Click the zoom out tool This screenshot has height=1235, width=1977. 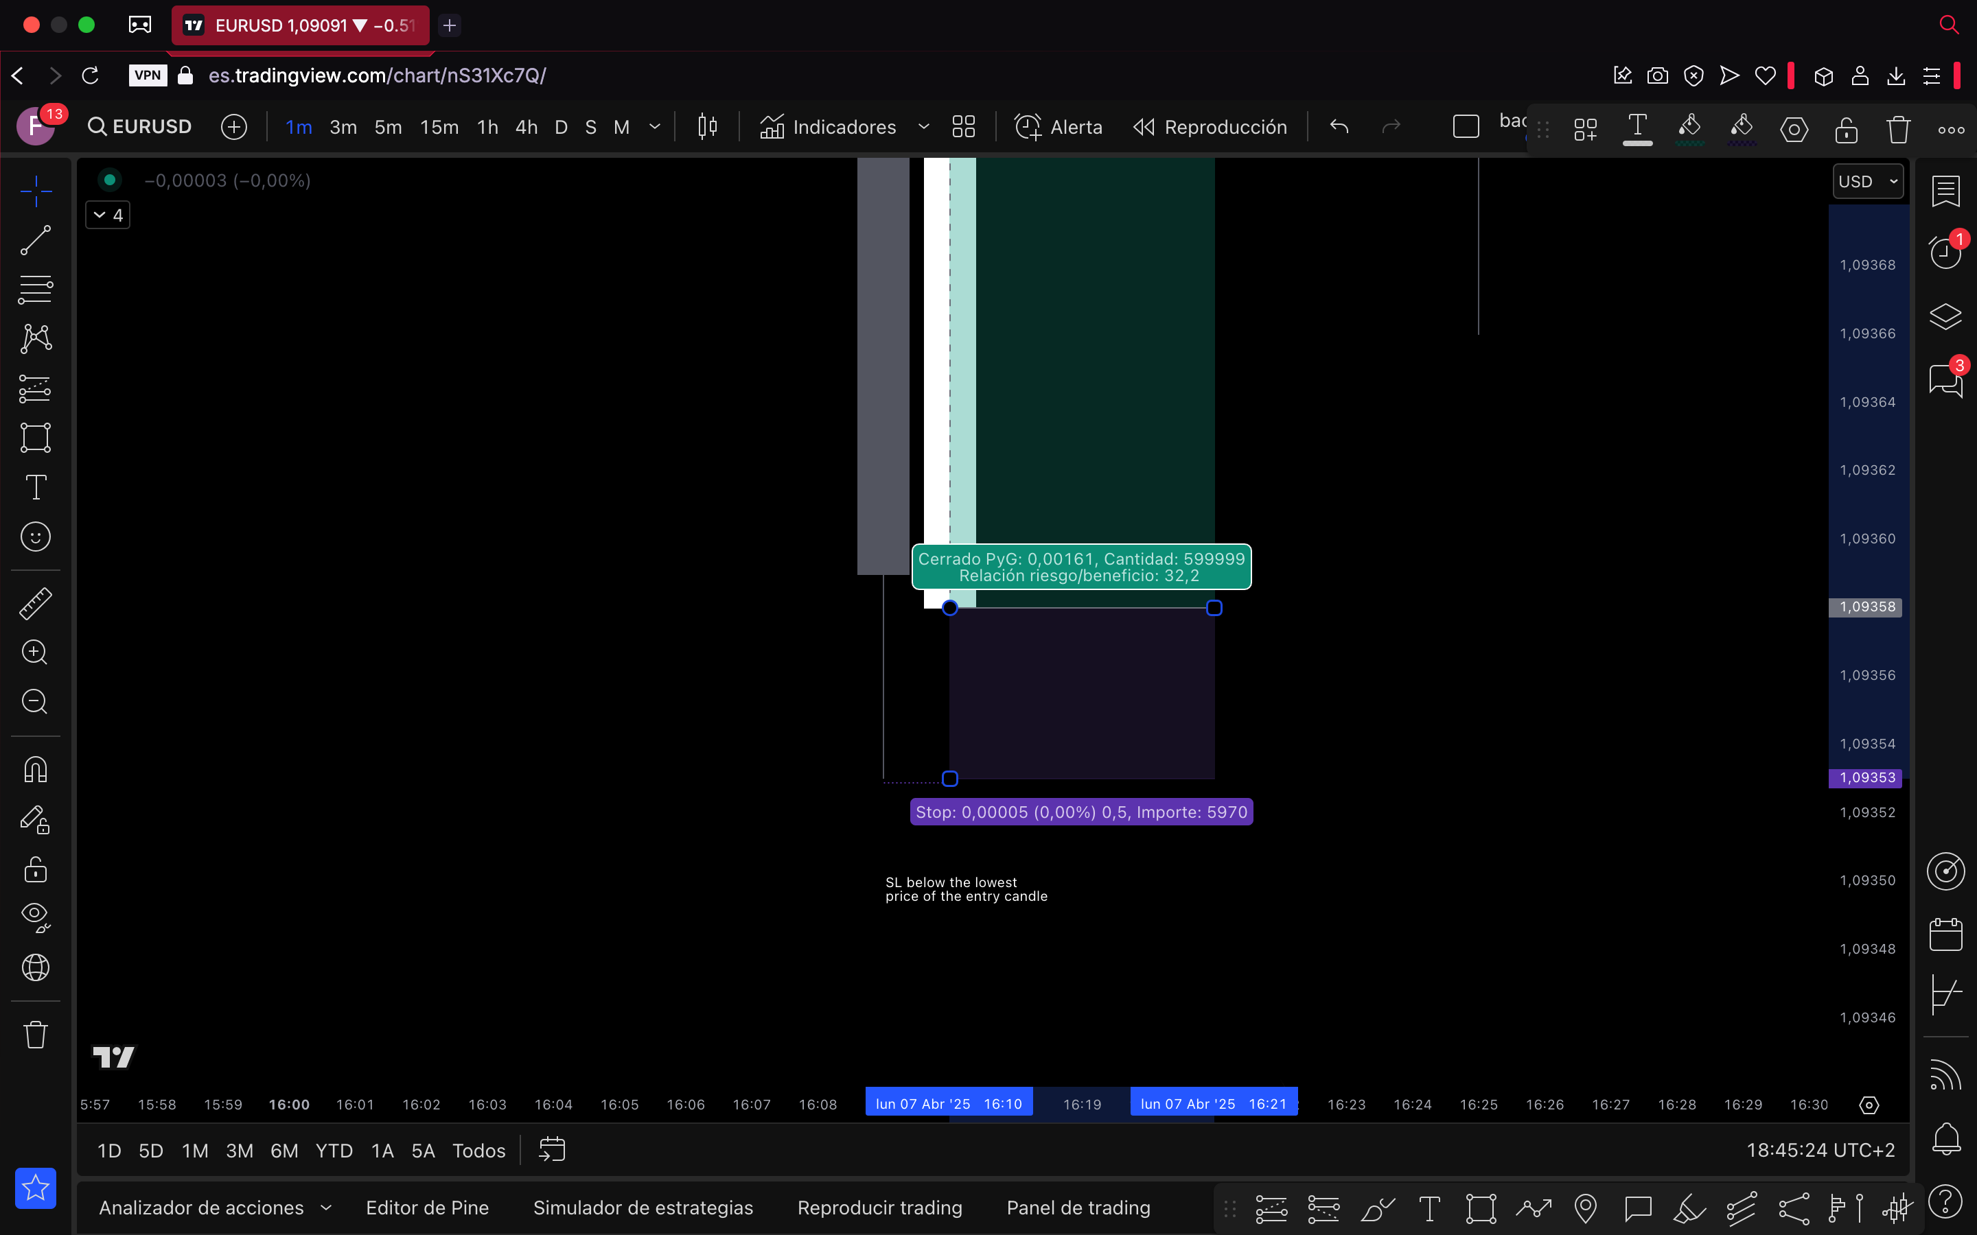pos(35,702)
